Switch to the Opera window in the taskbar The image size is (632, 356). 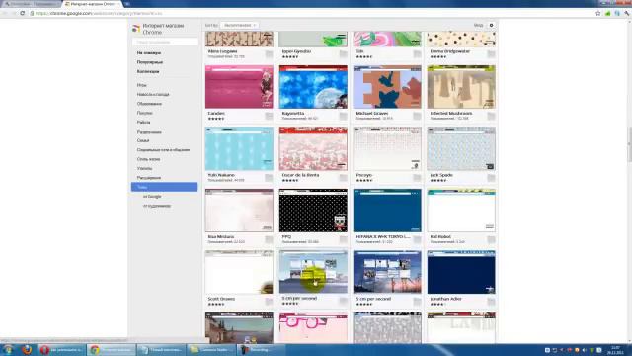pyautogui.click(x=61, y=349)
